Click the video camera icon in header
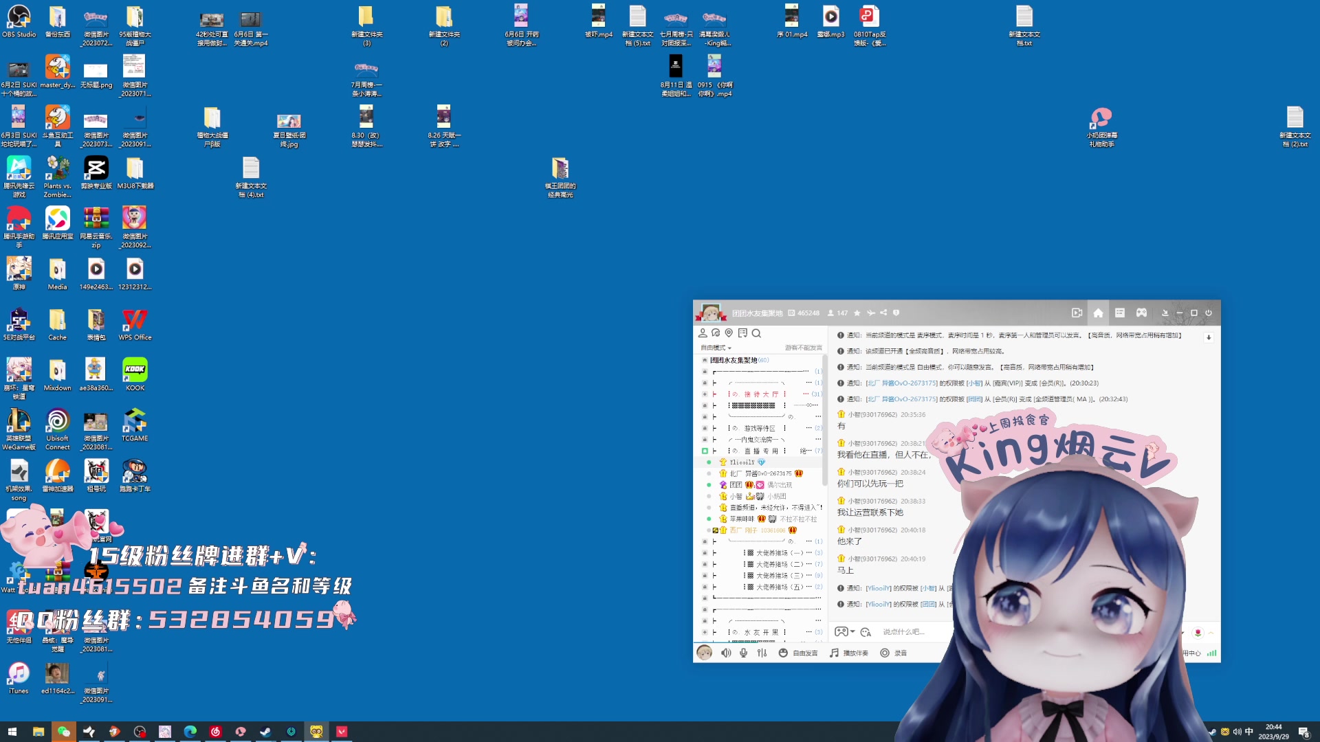The image size is (1320, 742). click(1077, 313)
